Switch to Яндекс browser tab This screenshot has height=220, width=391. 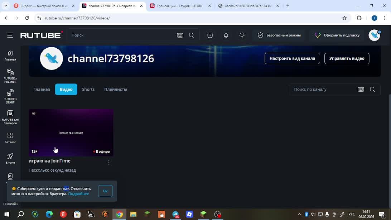[44, 6]
